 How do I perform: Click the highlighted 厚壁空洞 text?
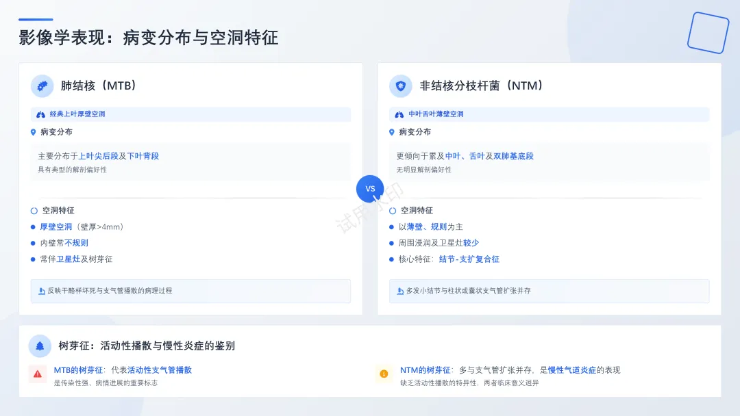(56, 226)
